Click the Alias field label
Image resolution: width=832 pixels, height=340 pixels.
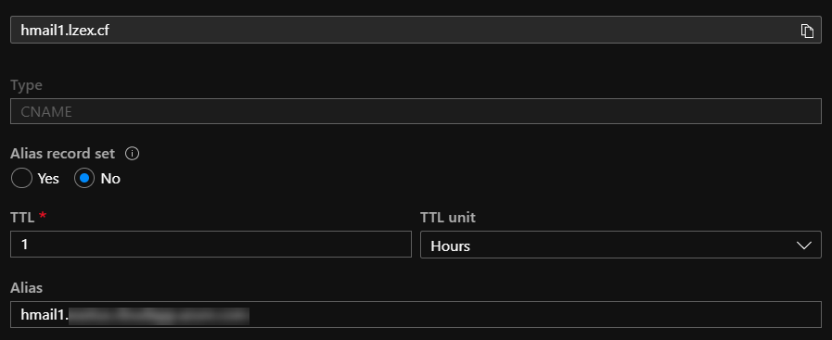tap(27, 287)
